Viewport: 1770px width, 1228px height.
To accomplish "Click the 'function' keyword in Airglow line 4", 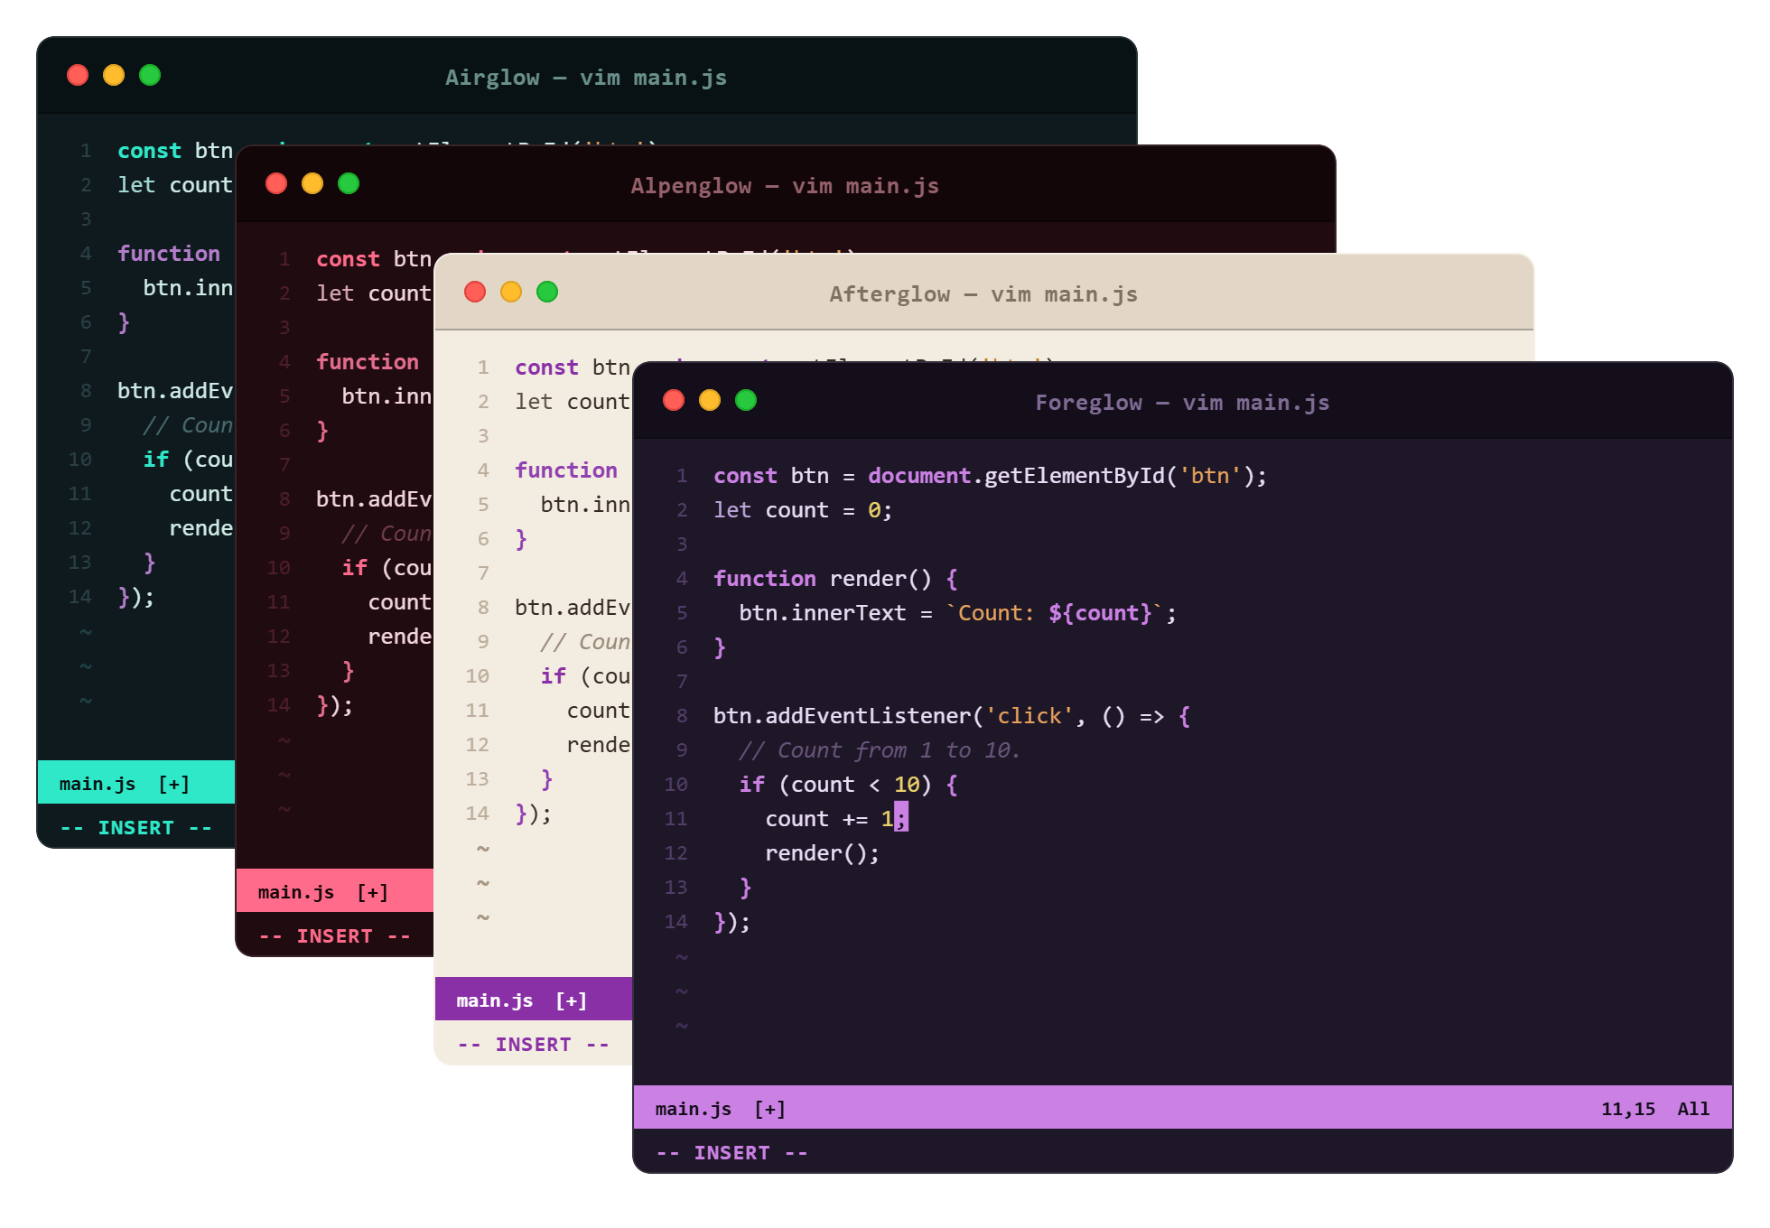I will tap(169, 254).
